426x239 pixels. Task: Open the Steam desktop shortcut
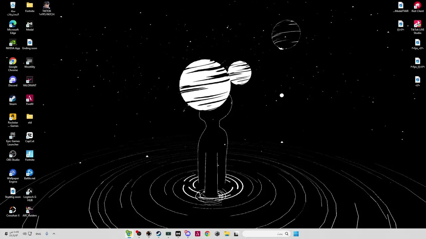(x=13, y=100)
